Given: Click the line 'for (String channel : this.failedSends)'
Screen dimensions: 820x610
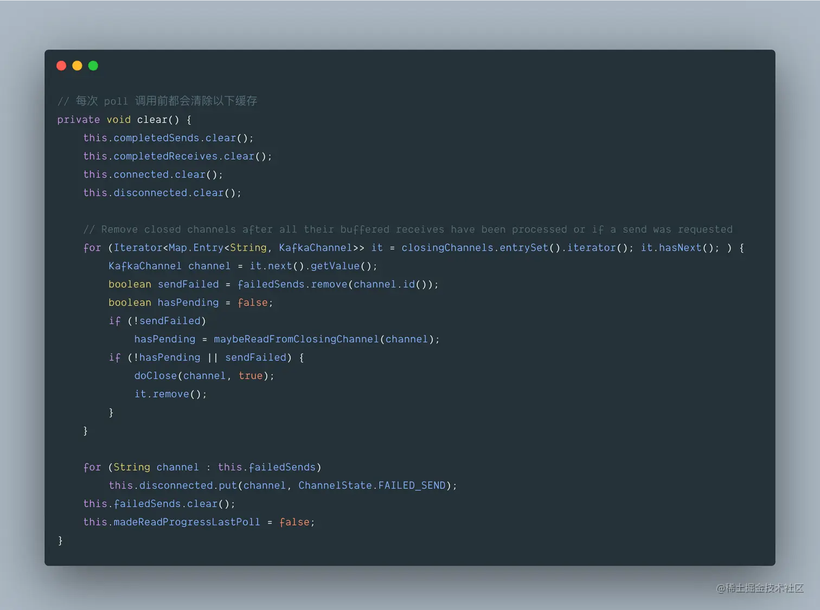Looking at the screenshot, I should (x=202, y=468).
